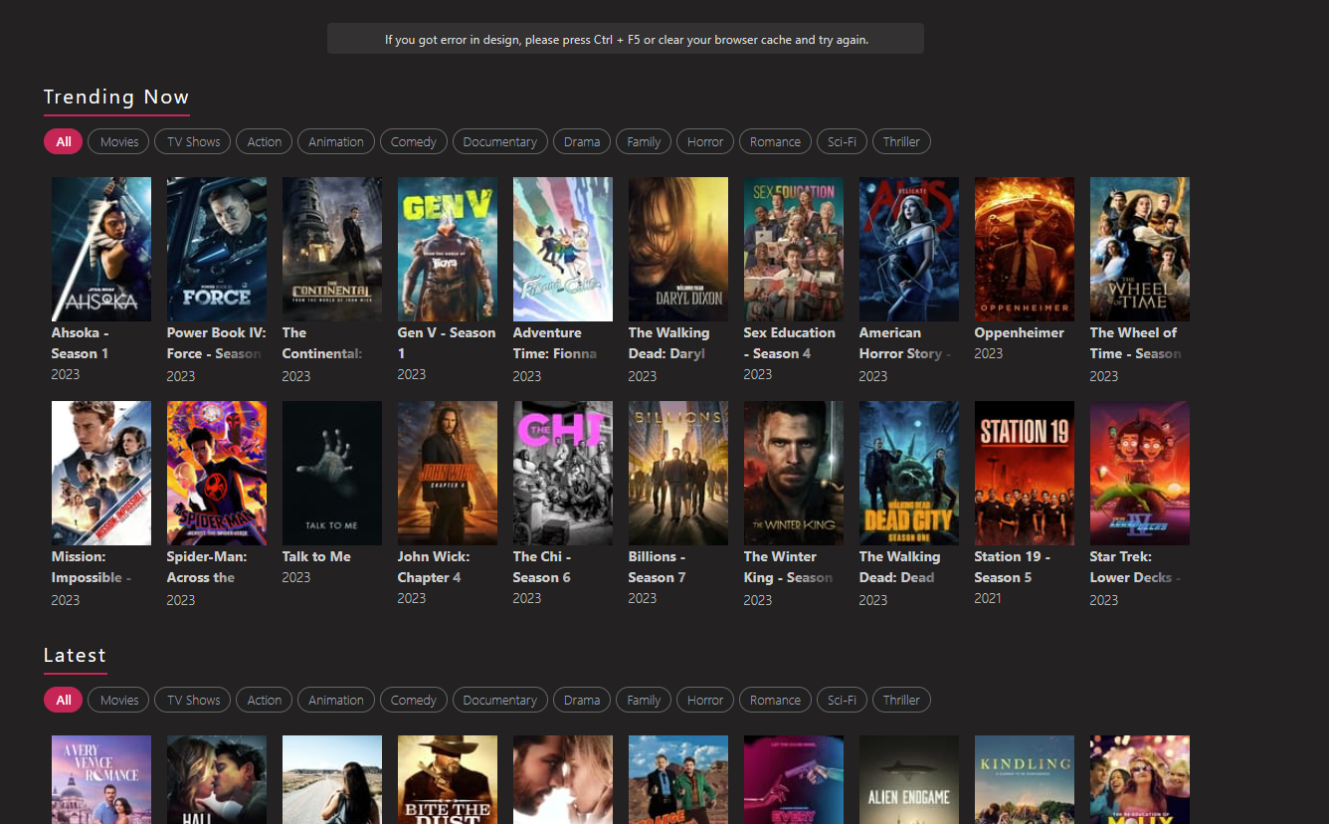Click the Trending Now section heading
The image size is (1329, 824).
116,97
